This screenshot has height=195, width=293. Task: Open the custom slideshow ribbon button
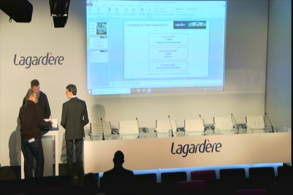117,11
